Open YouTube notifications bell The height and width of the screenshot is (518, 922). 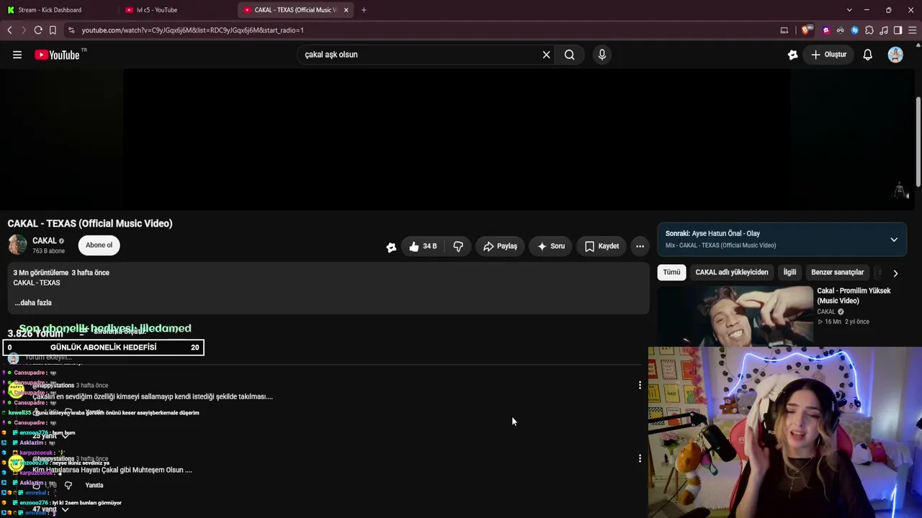click(867, 55)
